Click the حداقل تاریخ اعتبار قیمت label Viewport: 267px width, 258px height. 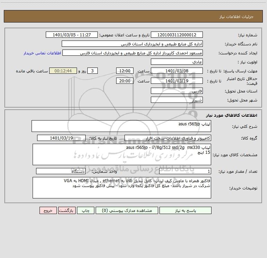pos(242,81)
